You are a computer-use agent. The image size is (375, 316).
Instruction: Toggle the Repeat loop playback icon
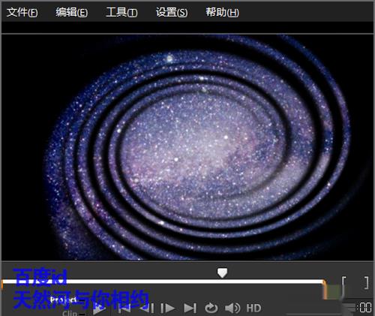click(x=211, y=308)
